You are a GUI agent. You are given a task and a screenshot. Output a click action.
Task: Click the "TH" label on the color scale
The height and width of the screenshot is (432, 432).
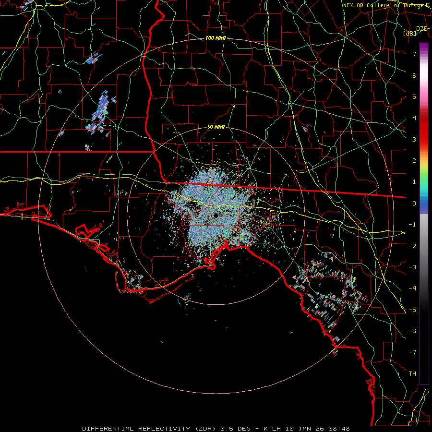412,374
